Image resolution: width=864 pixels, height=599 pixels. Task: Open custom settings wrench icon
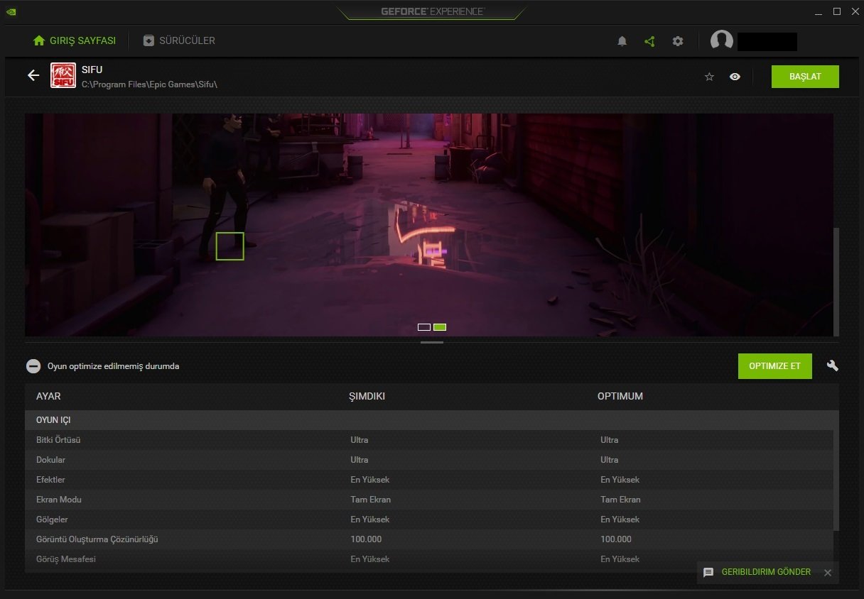click(833, 366)
